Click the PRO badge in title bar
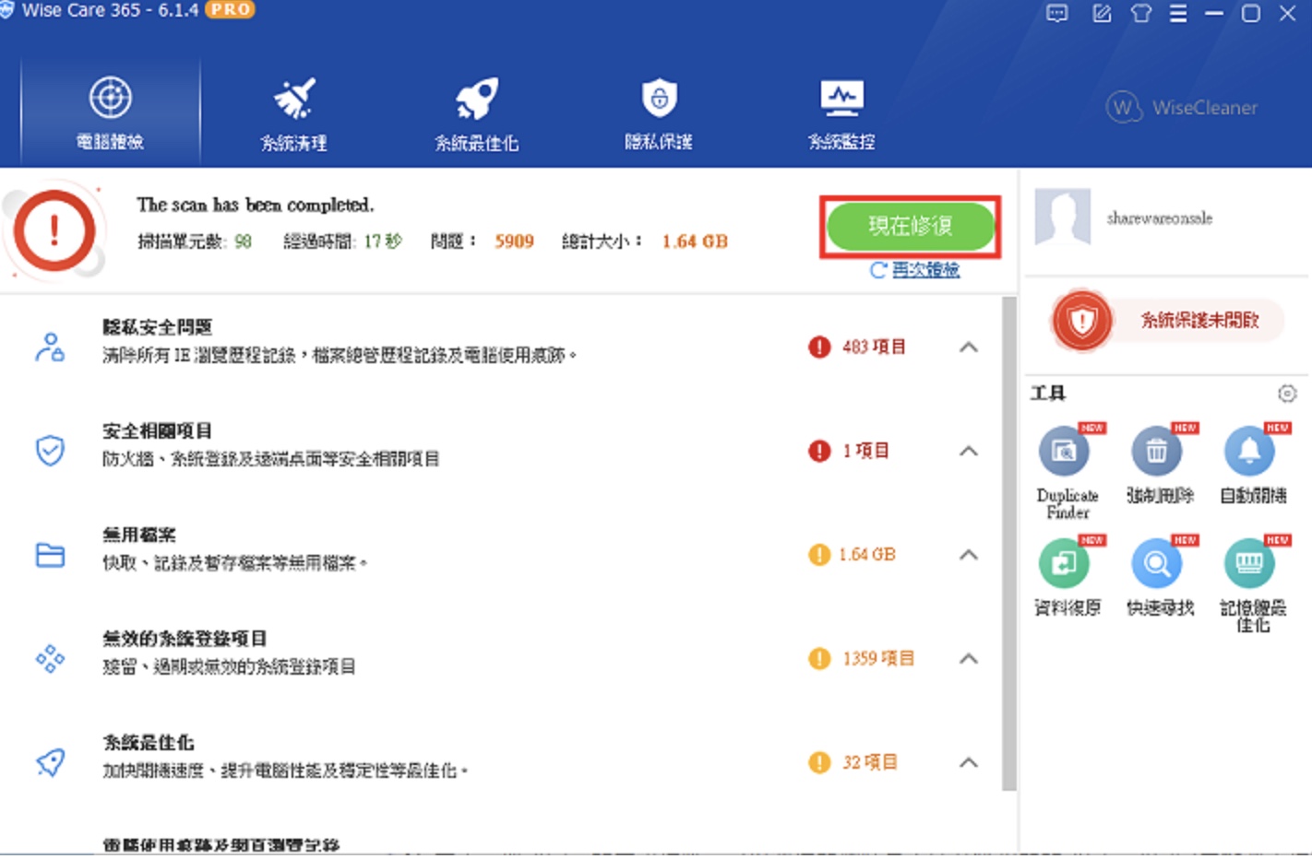The image size is (1312, 859). (230, 9)
